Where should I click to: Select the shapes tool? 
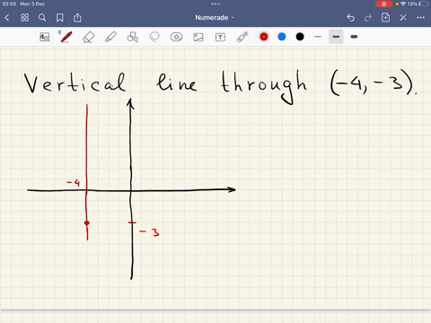[x=132, y=37]
